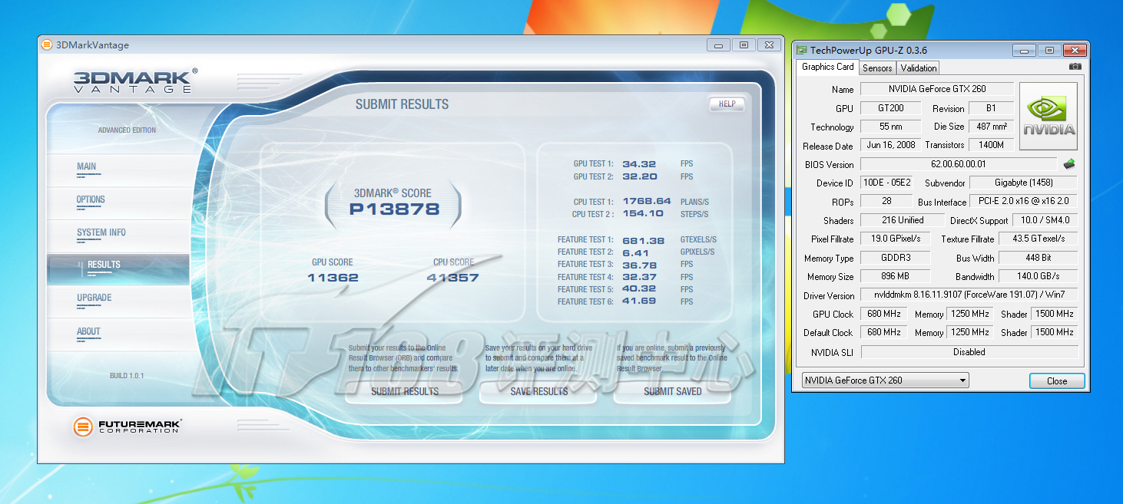Click the Feature Test 6 value 41.69
Screen dimensions: 1123x504
point(639,301)
